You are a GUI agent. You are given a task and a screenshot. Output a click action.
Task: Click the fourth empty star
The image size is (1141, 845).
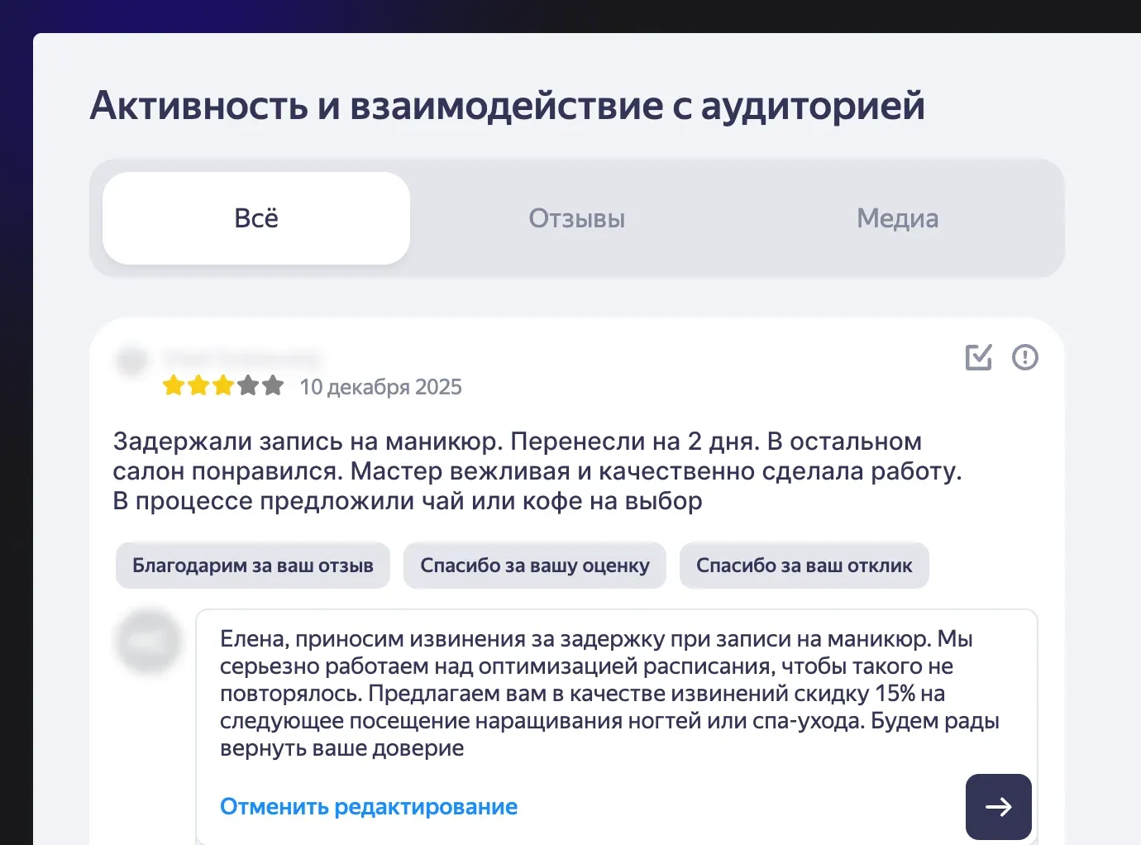click(248, 384)
